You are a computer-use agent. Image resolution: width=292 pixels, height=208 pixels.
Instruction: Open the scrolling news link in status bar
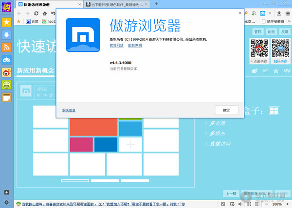[x=103, y=204]
